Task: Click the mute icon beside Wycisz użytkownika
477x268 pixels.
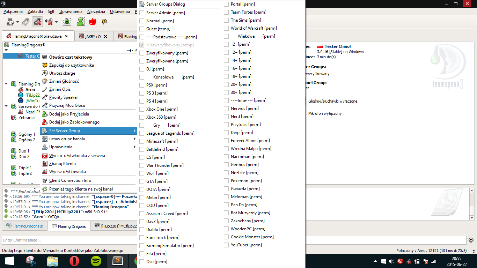Action: [x=45, y=172]
